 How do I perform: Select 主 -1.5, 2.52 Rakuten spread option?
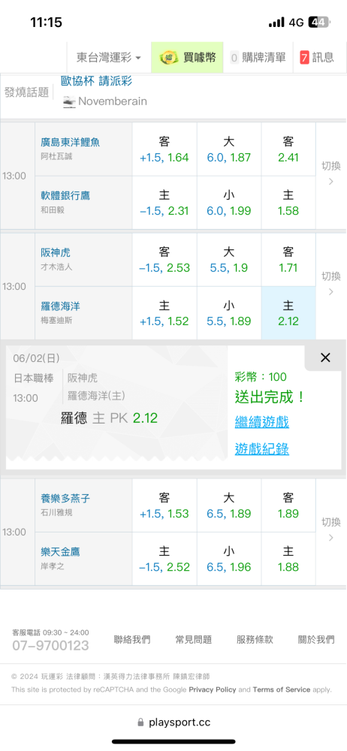pyautogui.click(x=164, y=559)
